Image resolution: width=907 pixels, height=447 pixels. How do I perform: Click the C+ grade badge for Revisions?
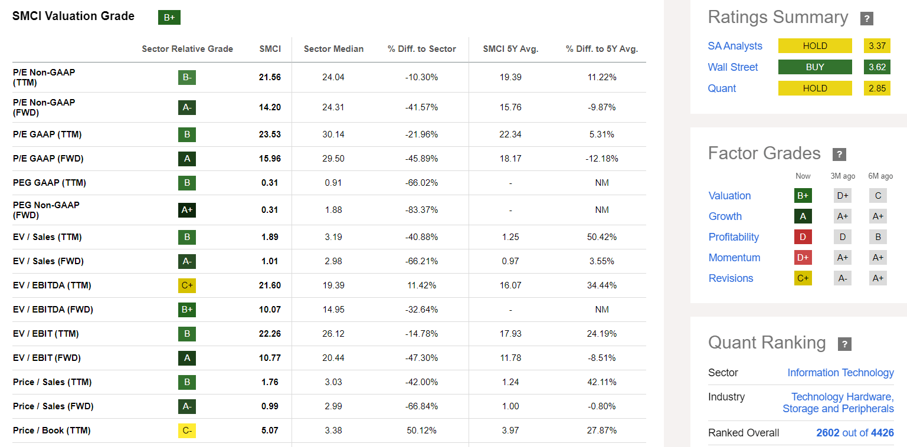(x=803, y=278)
